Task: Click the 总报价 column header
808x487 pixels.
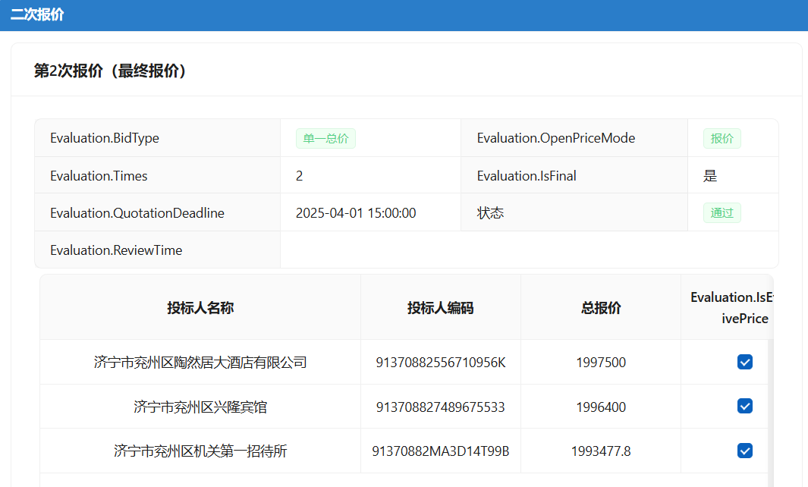Action: [601, 308]
